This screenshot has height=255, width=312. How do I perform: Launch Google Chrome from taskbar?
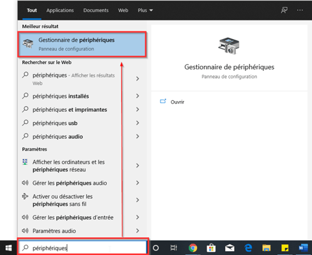click(192, 248)
